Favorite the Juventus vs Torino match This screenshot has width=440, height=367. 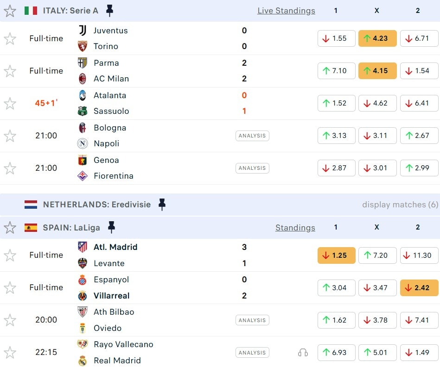click(x=10, y=38)
